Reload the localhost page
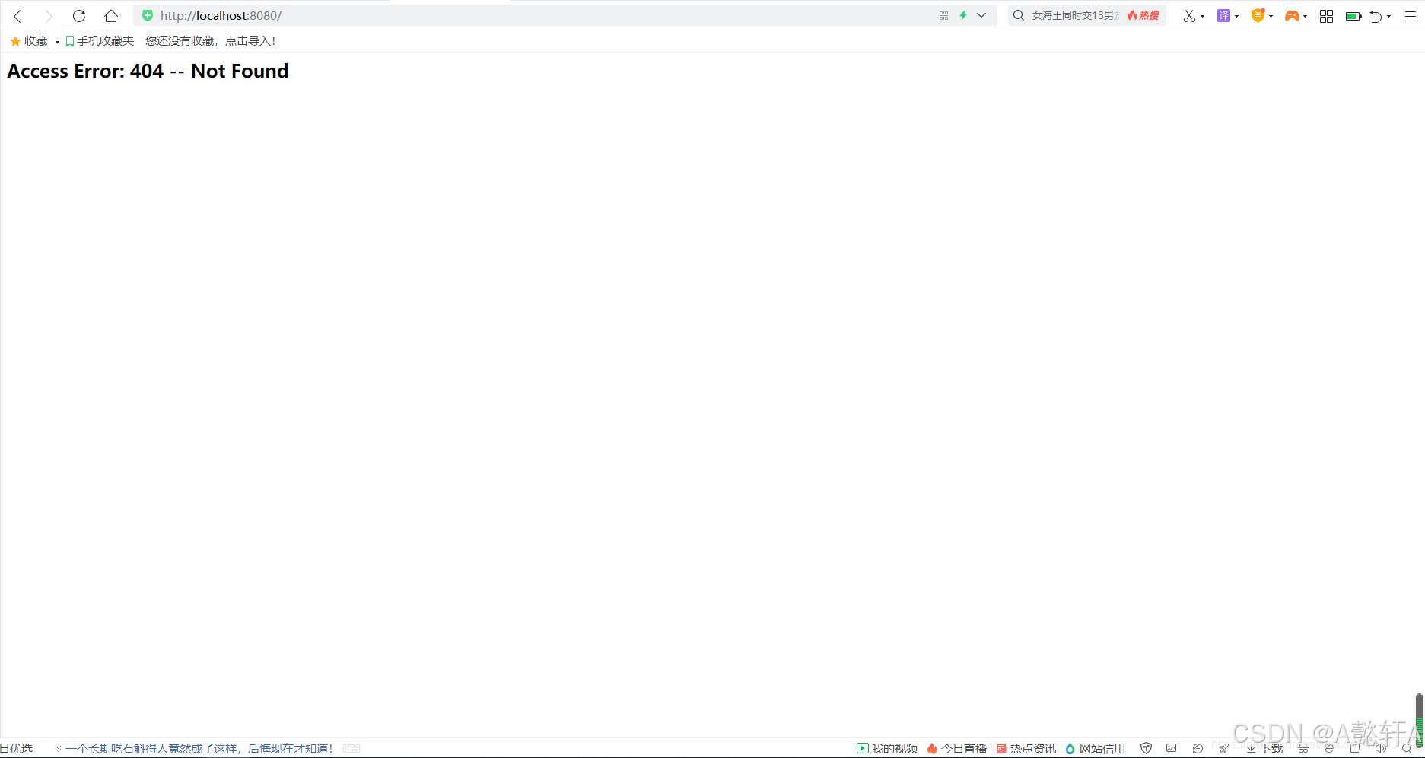The image size is (1425, 758). click(79, 16)
